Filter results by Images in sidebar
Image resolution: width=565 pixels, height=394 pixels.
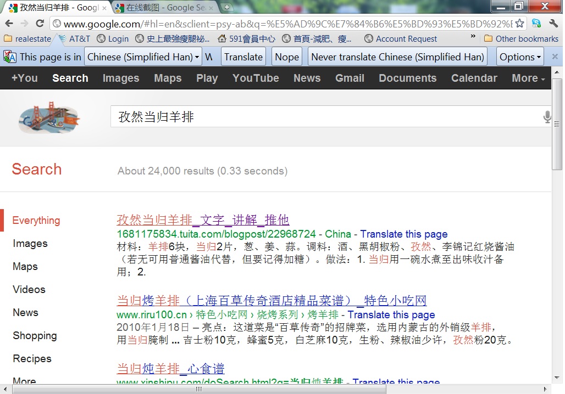(x=30, y=244)
